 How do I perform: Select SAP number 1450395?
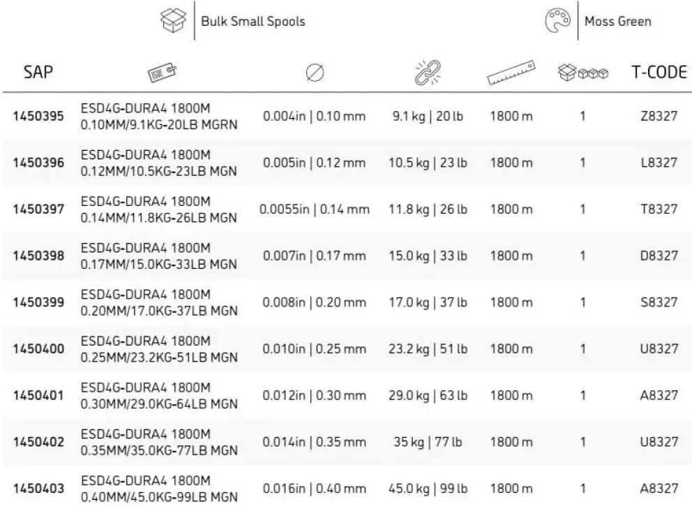[x=38, y=116]
